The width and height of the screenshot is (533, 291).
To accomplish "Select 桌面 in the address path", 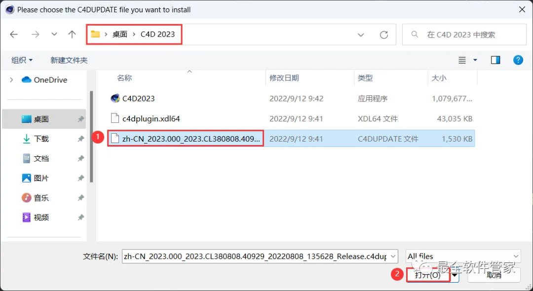I will [x=120, y=35].
